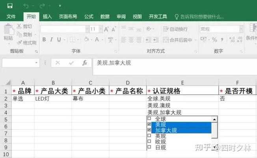
Task: Click the bottom align icon
Action: pos(138,29)
